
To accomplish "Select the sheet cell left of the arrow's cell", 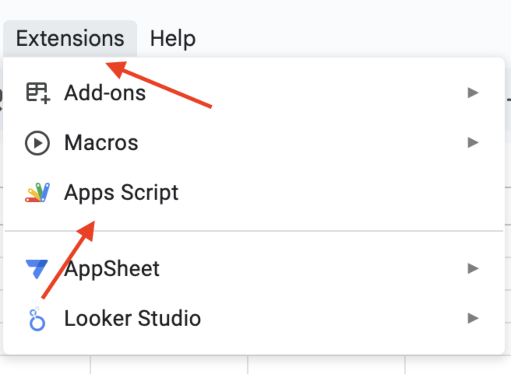I will click(326, 365).
